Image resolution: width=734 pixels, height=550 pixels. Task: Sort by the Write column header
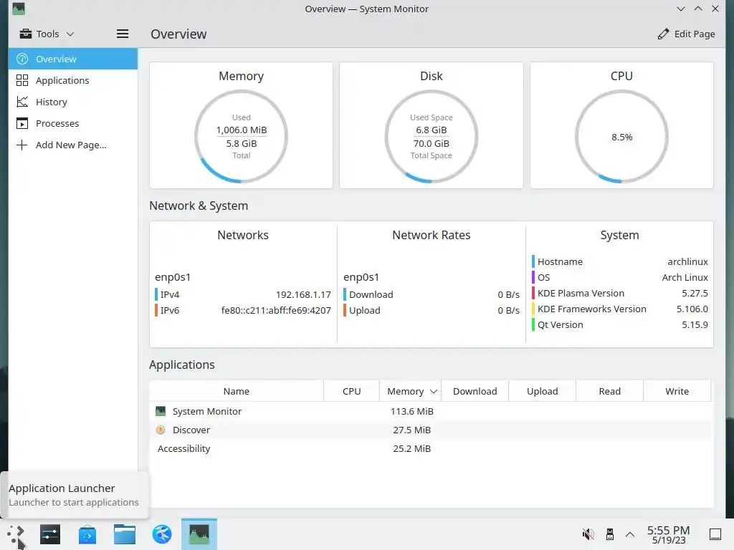pyautogui.click(x=677, y=391)
